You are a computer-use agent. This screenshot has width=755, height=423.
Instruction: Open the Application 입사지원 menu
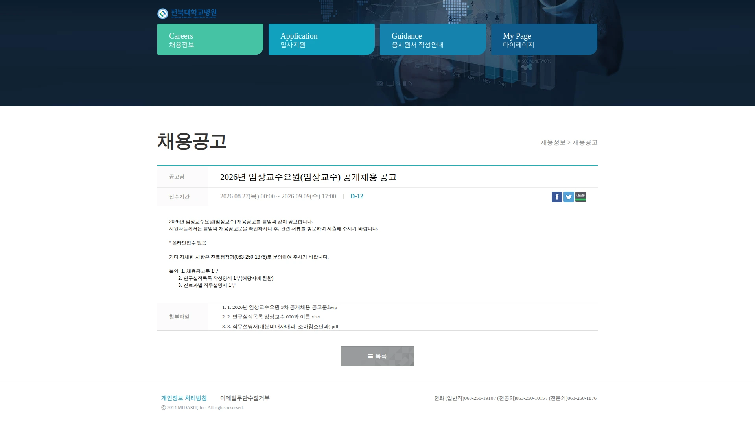pyautogui.click(x=322, y=39)
